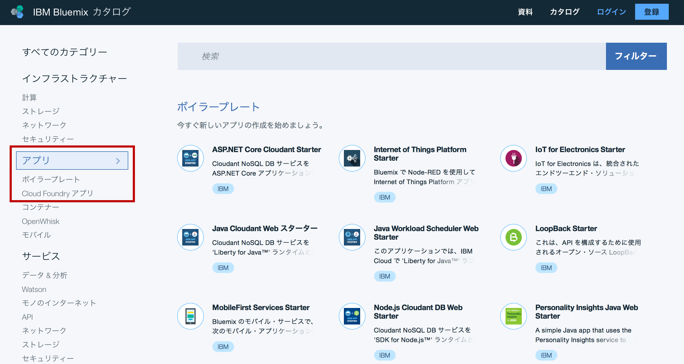Screen dimensions: 684x364
Task: Click the LoopBack Starter green logo icon
Action: pos(513,237)
